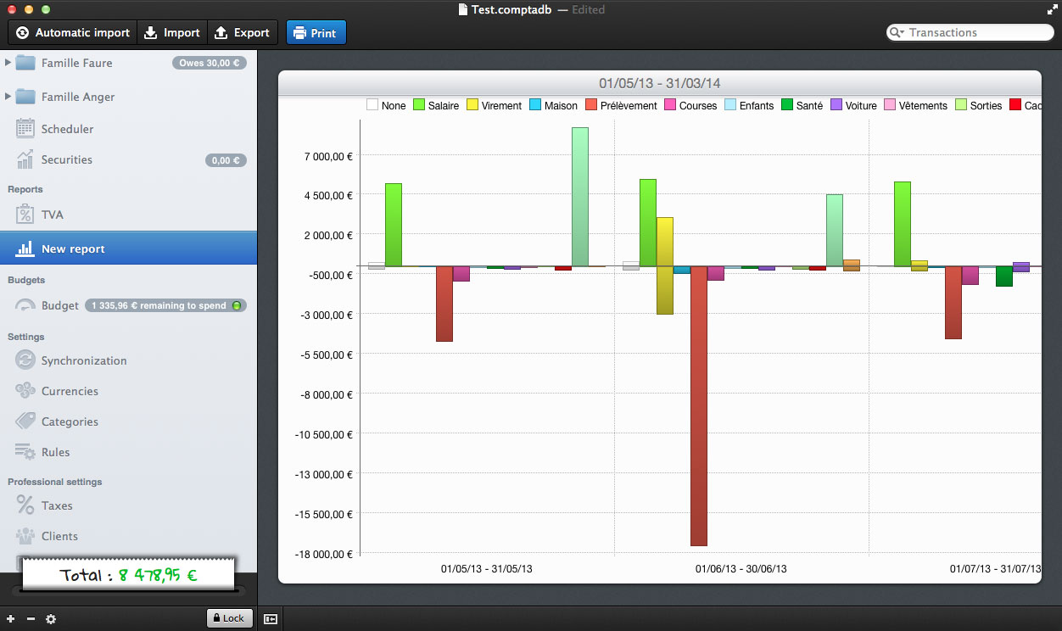Open the Categories settings
This screenshot has width=1062, height=631.
(70, 422)
